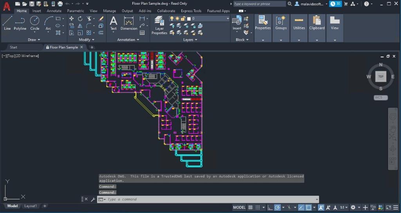Image resolution: width=401 pixels, height=213 pixels.
Task: Click the Dimension tool
Action: click(129, 23)
